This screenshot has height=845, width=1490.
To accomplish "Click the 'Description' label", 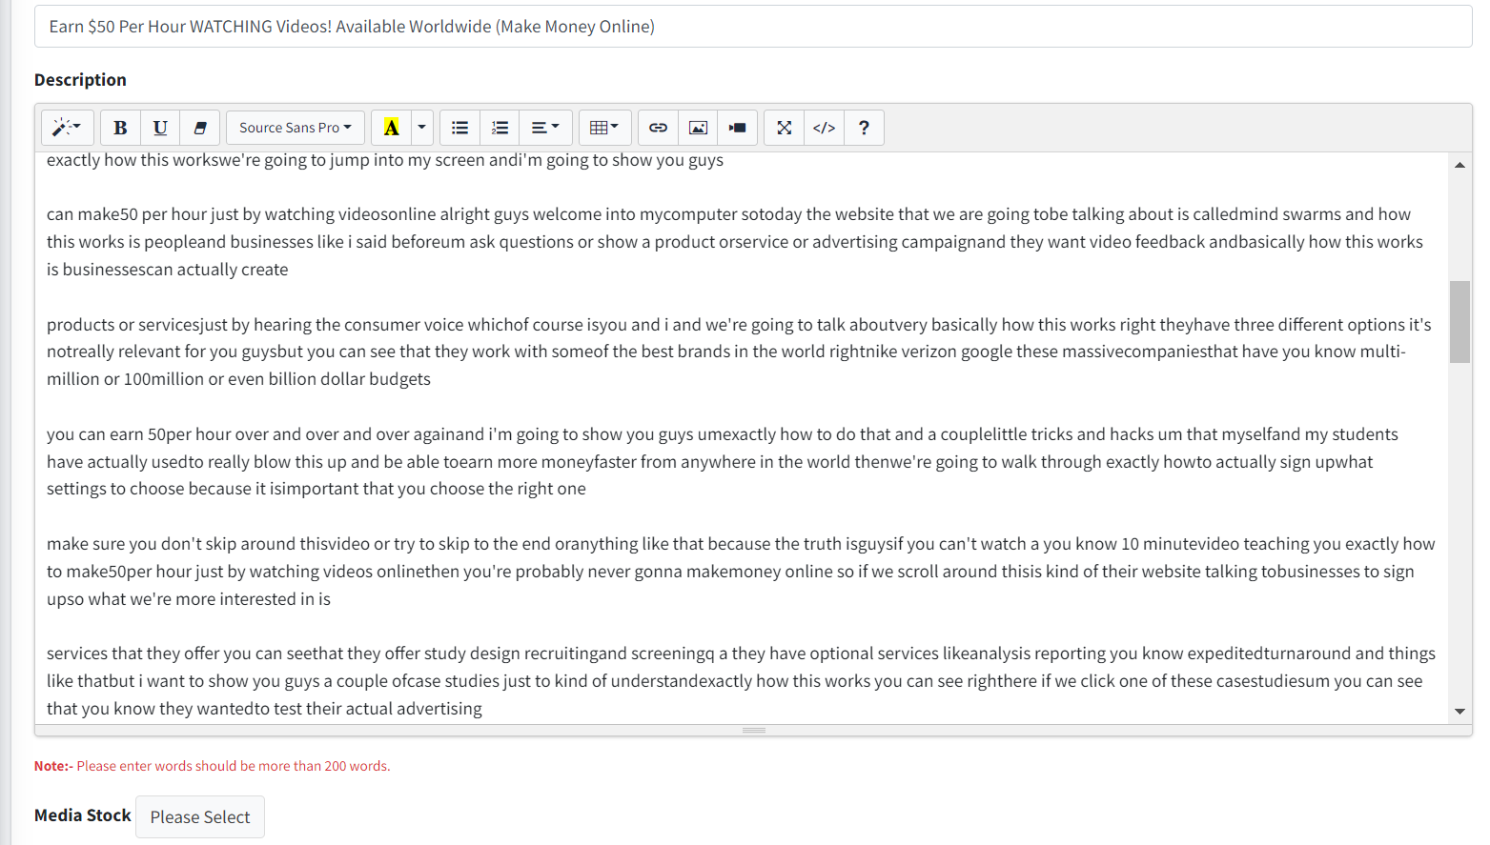I will pyautogui.click(x=80, y=80).
